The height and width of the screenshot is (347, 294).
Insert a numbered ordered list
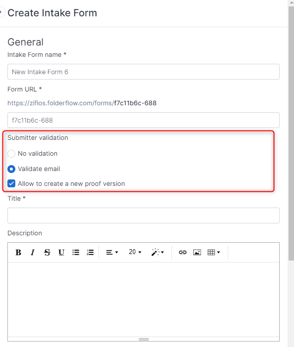click(x=90, y=252)
